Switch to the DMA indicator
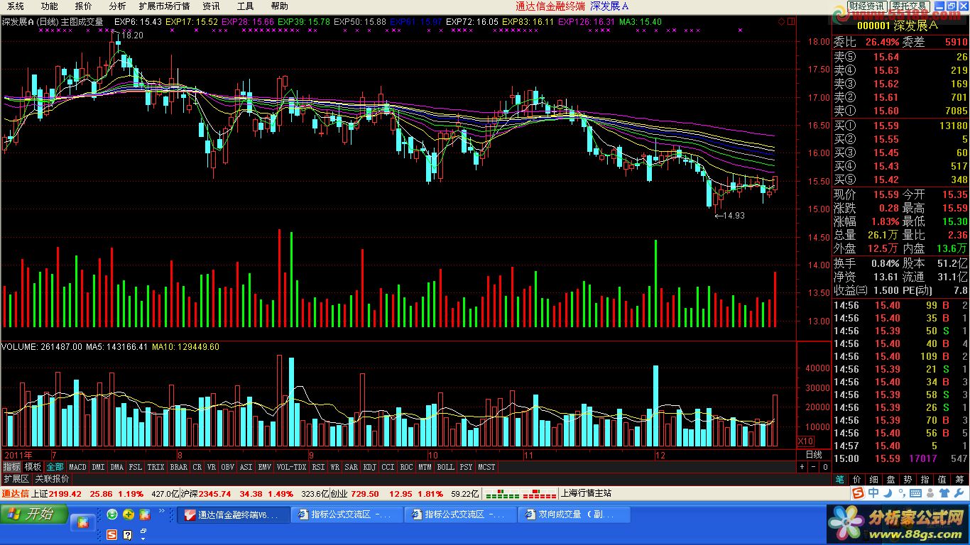 coord(116,467)
